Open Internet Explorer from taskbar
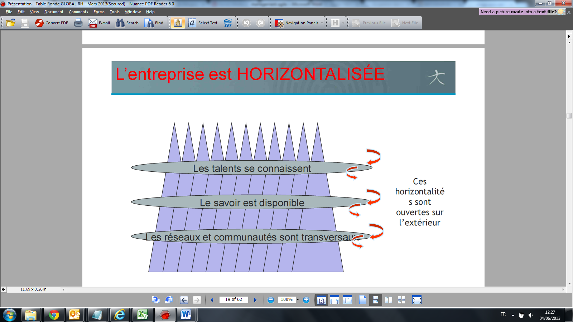This screenshot has width=573, height=322. tap(120, 315)
